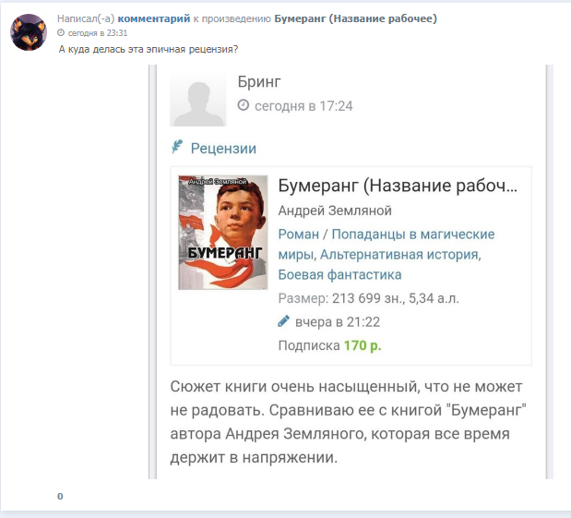
Task: Click the clock icon beside «сегодня в 23:31»
Action: 61,33
